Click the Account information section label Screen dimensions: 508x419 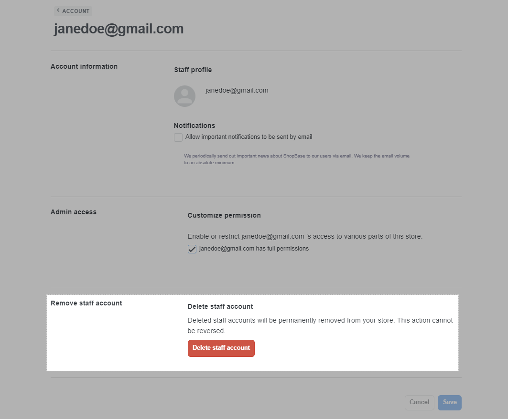pos(84,66)
